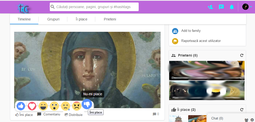Switch to the Timeline tab
Screen dimensions: 255x122
pos(24,19)
